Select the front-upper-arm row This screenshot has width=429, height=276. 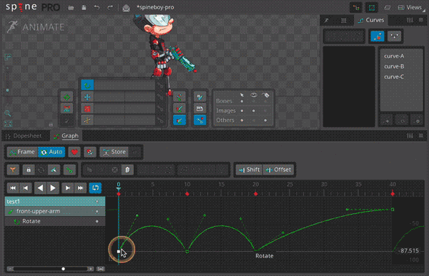[55, 211]
